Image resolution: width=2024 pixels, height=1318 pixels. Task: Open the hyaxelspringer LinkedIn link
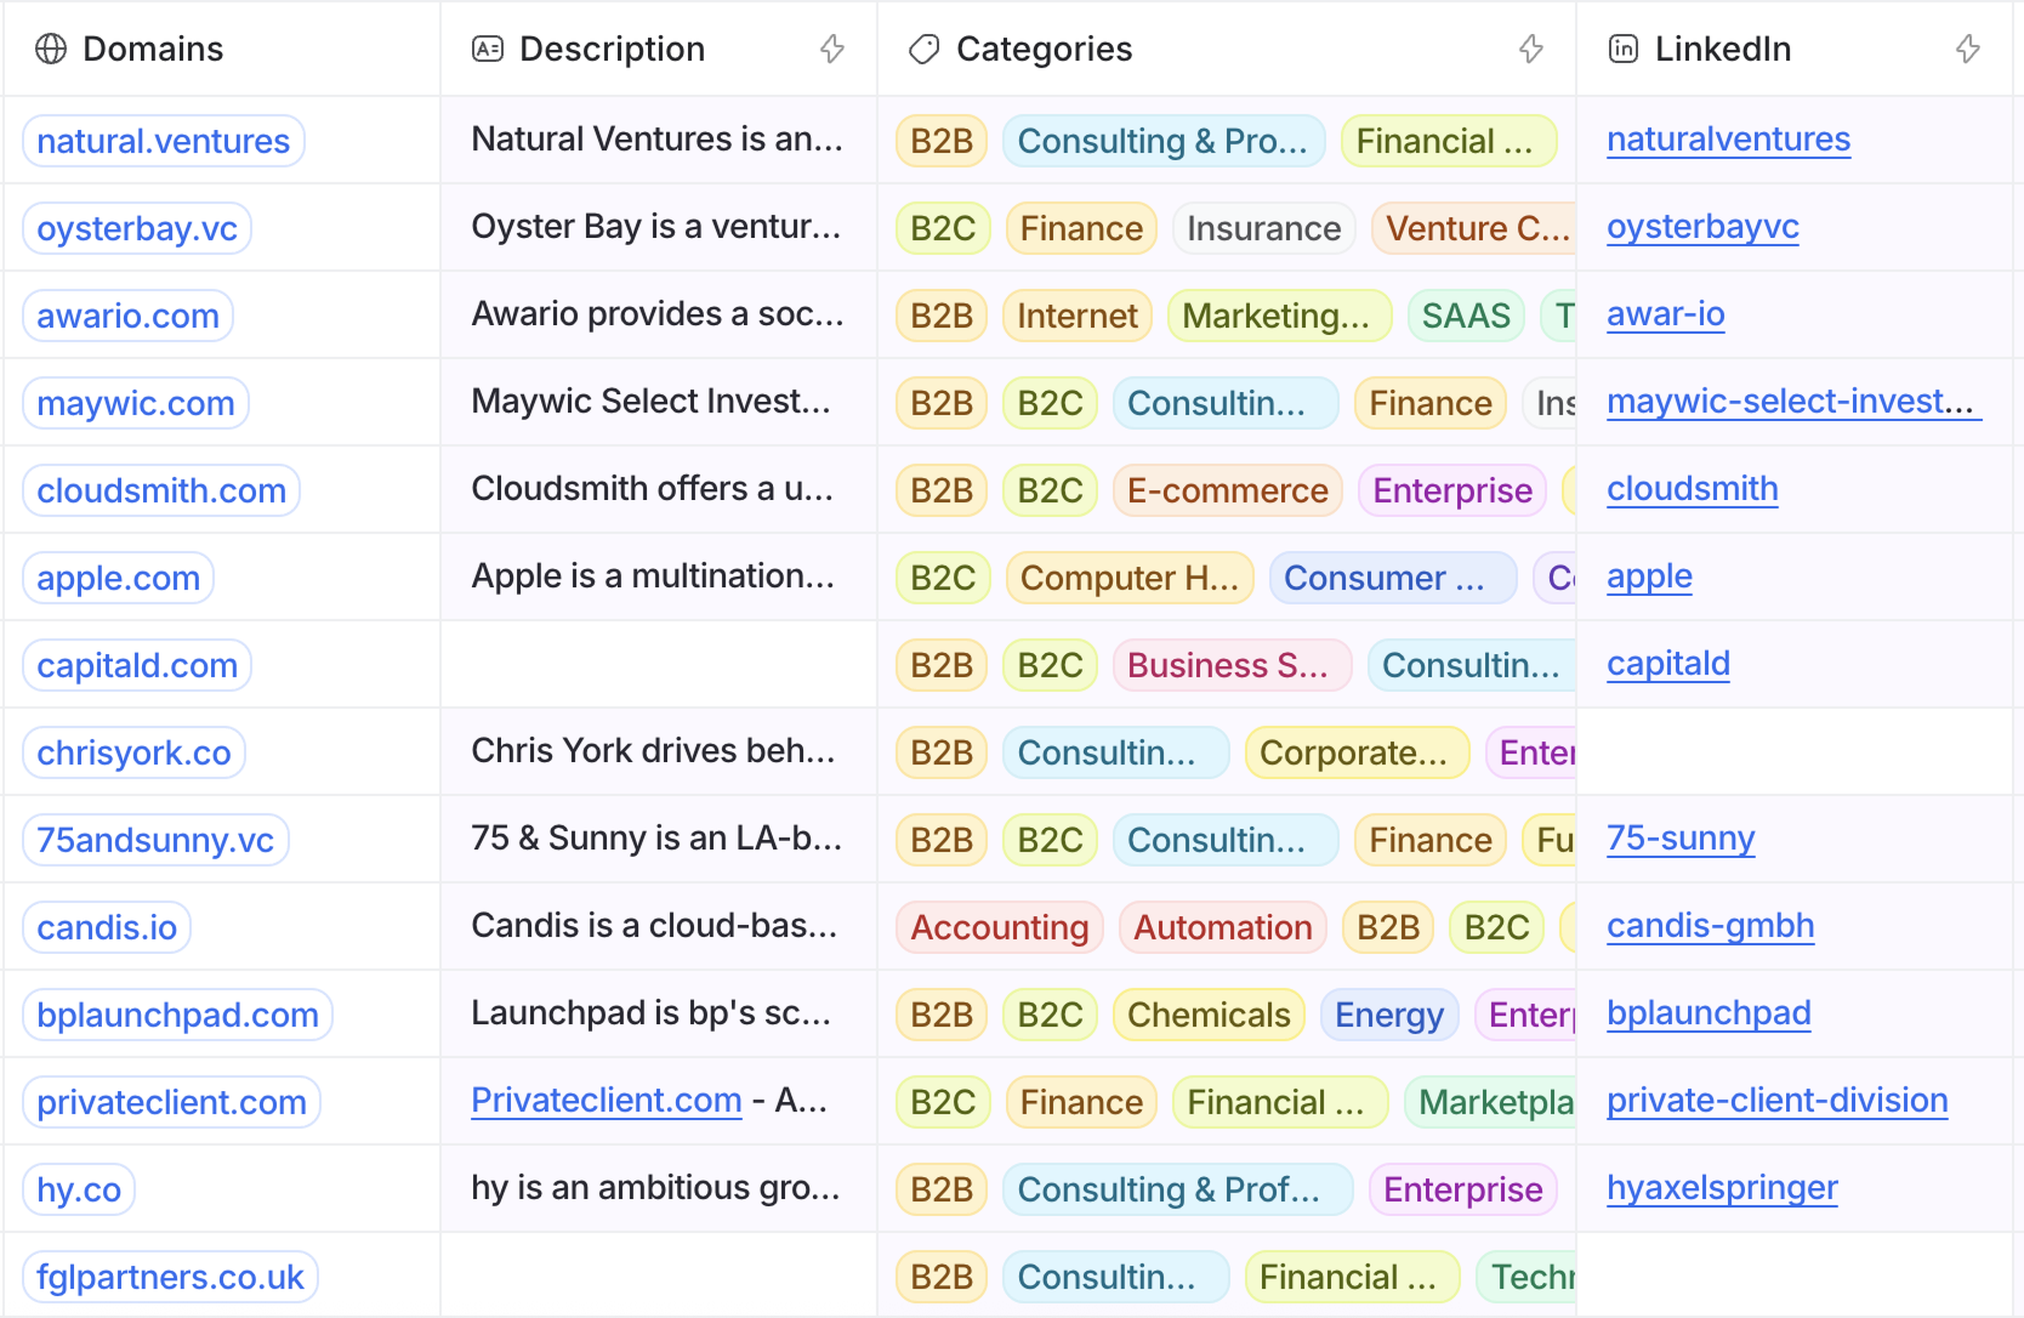pyautogui.click(x=1721, y=1188)
